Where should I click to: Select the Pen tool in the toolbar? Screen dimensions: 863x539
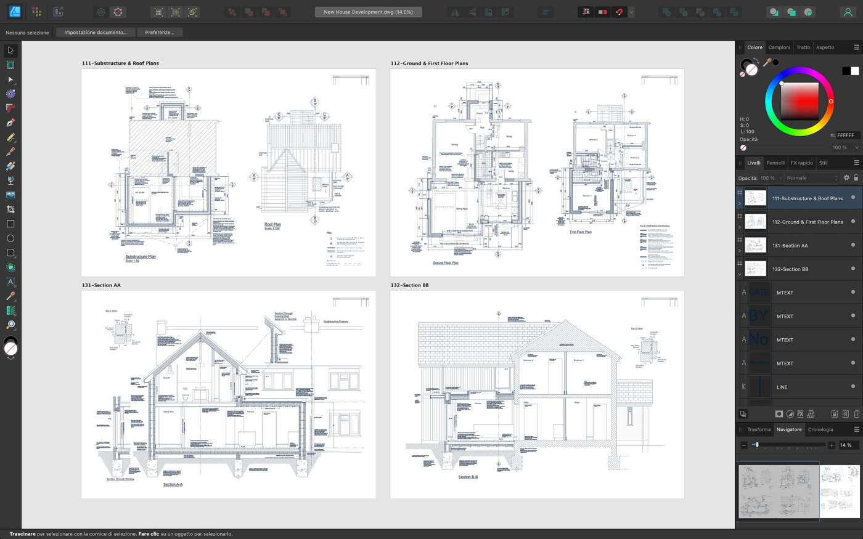coord(10,122)
